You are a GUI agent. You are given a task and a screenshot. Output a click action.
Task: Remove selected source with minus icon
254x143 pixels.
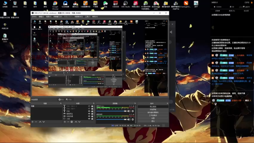point(68,122)
